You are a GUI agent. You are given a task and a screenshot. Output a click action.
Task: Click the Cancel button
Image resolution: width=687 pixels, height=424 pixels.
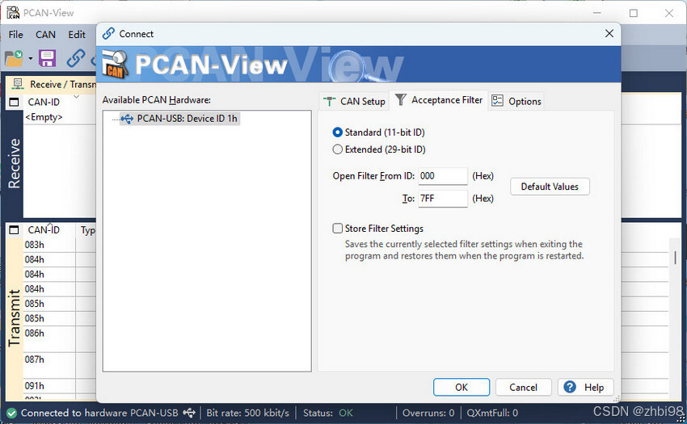[523, 387]
